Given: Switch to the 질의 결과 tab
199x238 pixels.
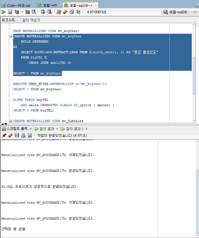Looking at the screenshot, I should (47, 129).
